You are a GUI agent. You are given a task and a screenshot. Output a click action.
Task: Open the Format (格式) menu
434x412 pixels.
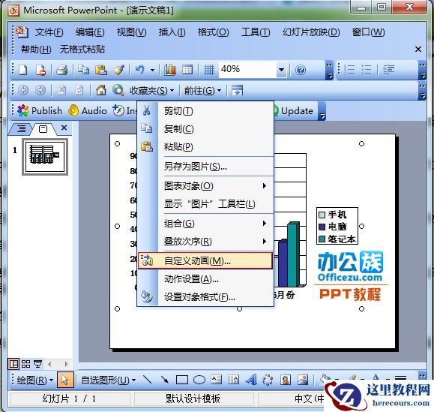point(213,32)
